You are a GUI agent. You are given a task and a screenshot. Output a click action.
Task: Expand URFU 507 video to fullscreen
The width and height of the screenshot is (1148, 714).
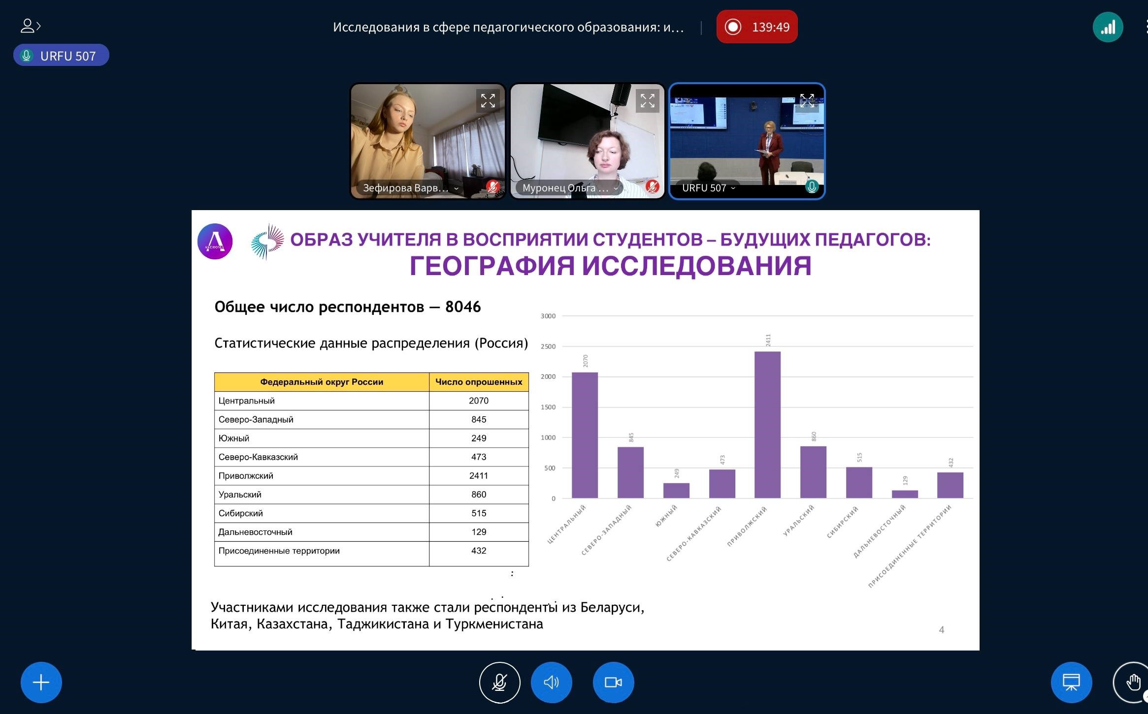(x=807, y=101)
